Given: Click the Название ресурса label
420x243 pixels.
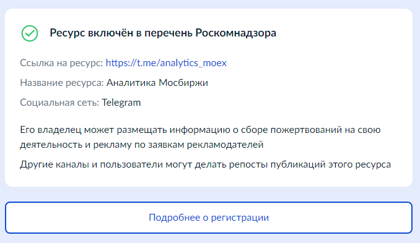Looking at the screenshot, I should 62,83.
